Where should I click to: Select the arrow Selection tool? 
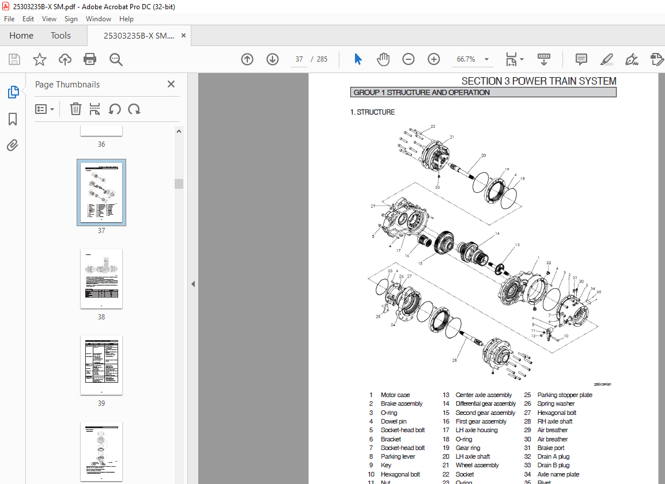tap(358, 59)
